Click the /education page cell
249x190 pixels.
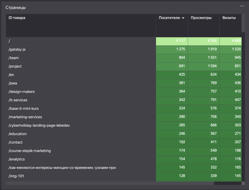point(18,134)
